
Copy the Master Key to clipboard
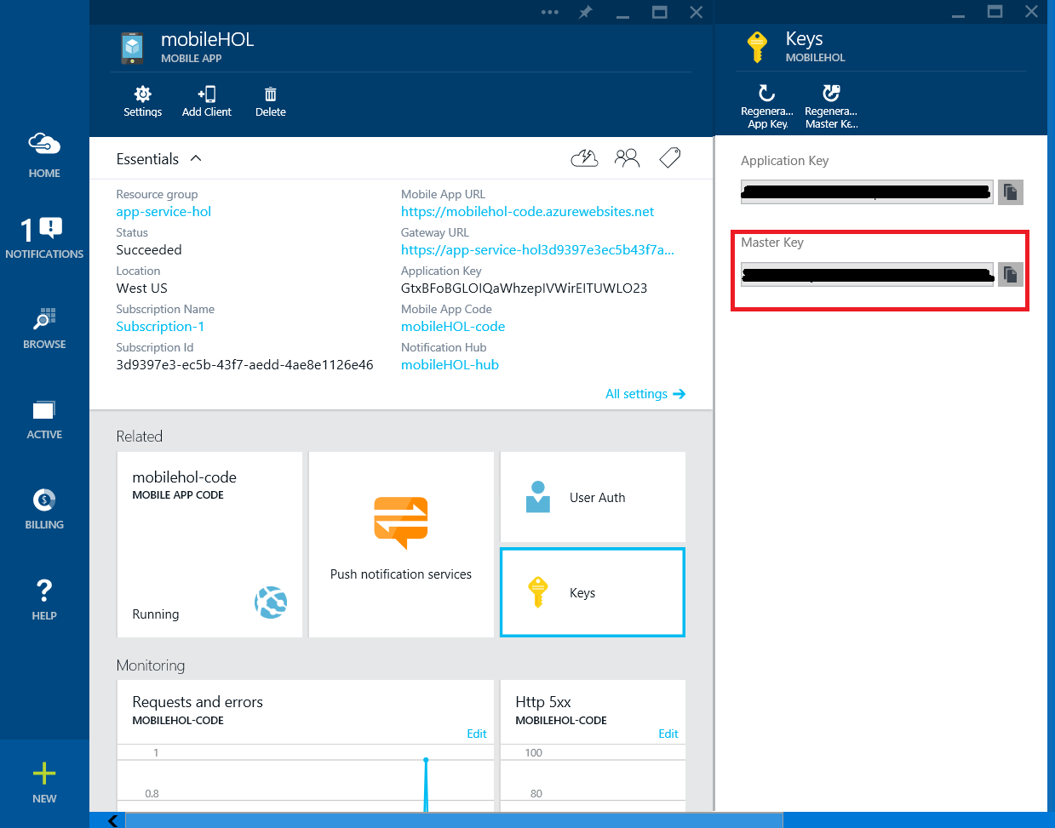tap(1011, 274)
